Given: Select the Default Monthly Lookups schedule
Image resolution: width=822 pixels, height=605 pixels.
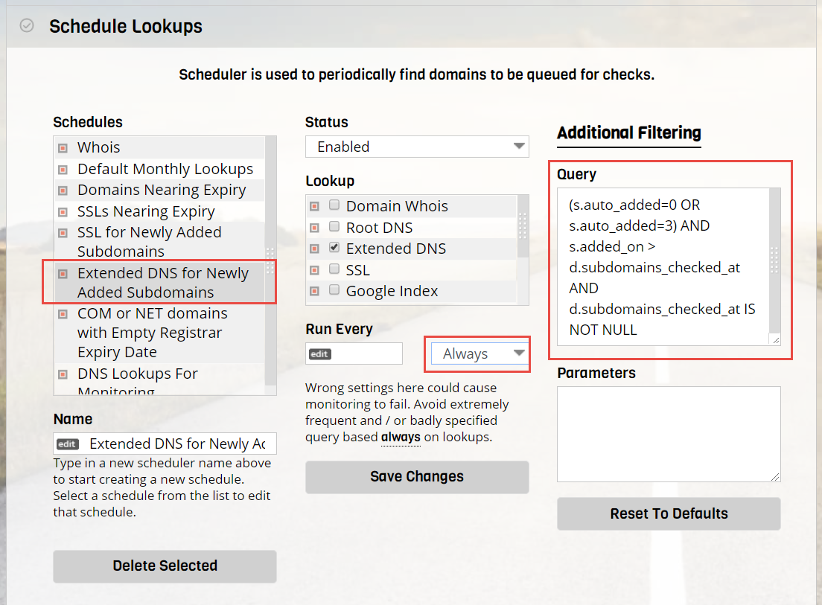Looking at the screenshot, I should tap(159, 169).
